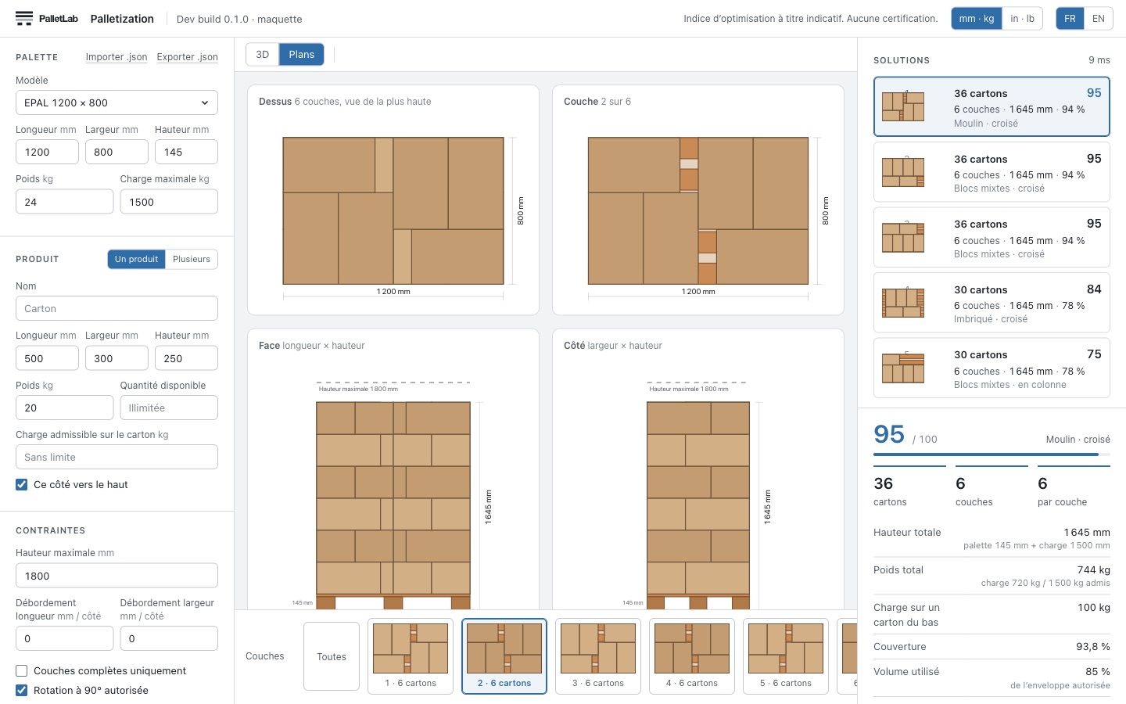Click the product Nom input field

[117, 308]
